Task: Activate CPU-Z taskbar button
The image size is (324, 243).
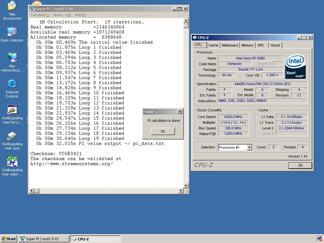Action: tap(96, 239)
